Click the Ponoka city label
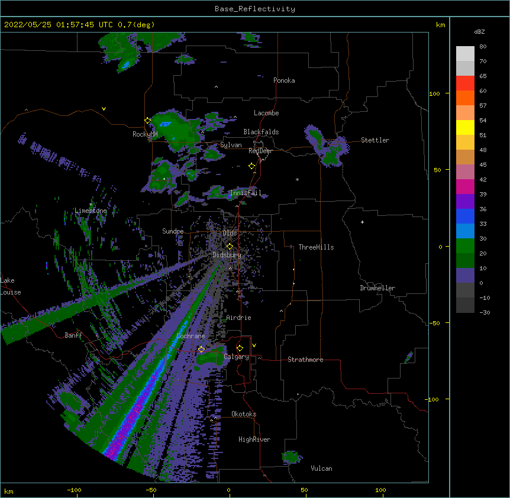 tap(284, 80)
